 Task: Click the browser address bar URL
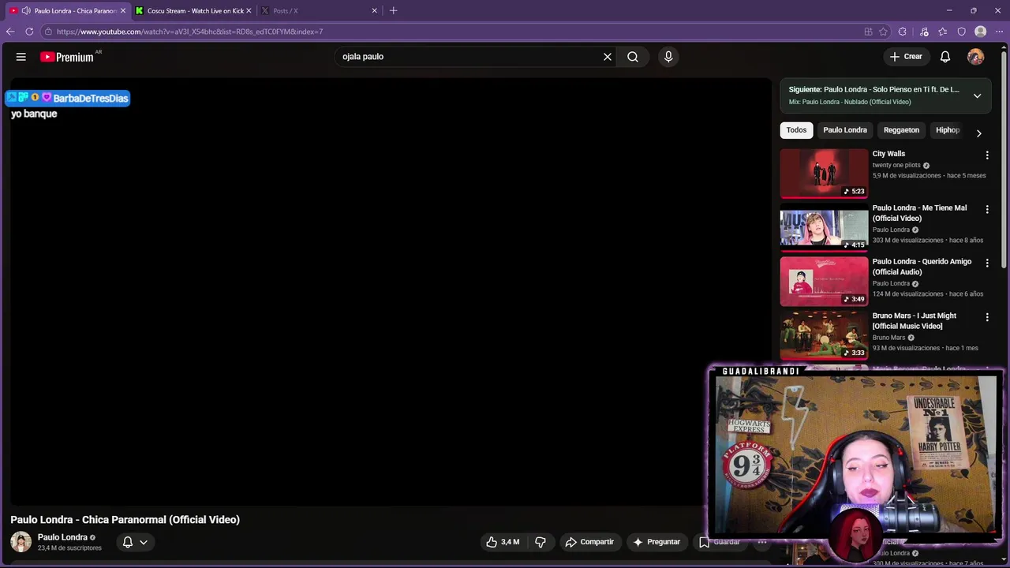click(x=189, y=32)
